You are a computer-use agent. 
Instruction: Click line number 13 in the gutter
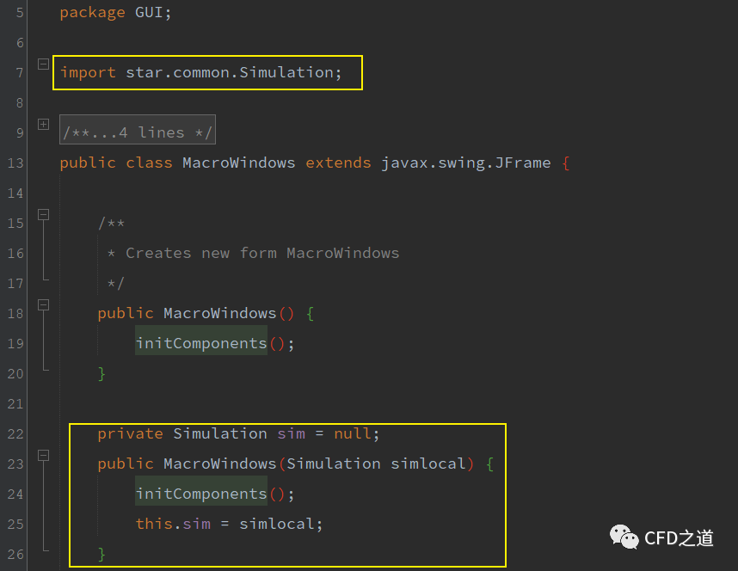tap(15, 163)
